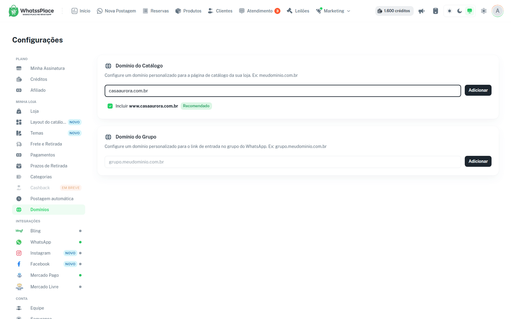Open Nova Postagem page
This screenshot has height=319, width=511.
coord(116,11)
